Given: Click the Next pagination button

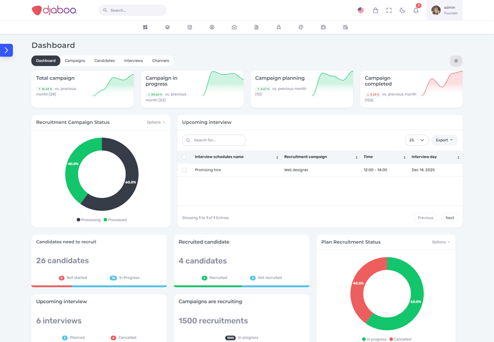Looking at the screenshot, I should tap(450, 218).
